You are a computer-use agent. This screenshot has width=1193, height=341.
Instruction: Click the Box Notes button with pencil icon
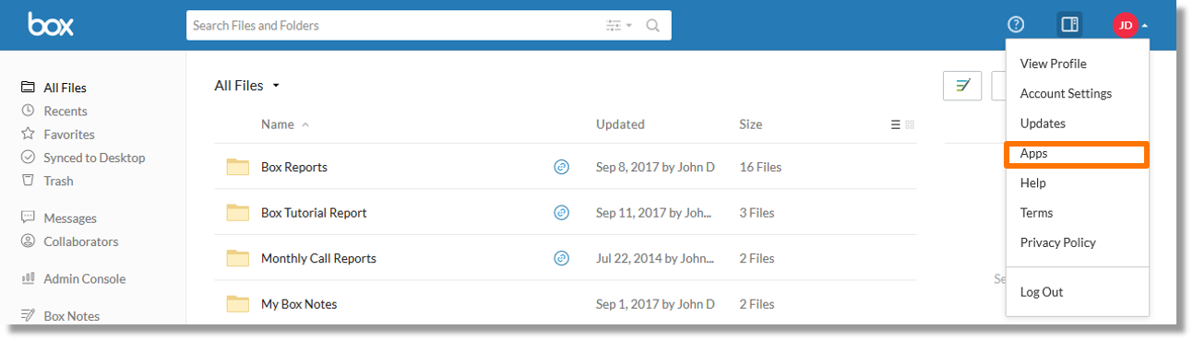pyautogui.click(x=962, y=86)
